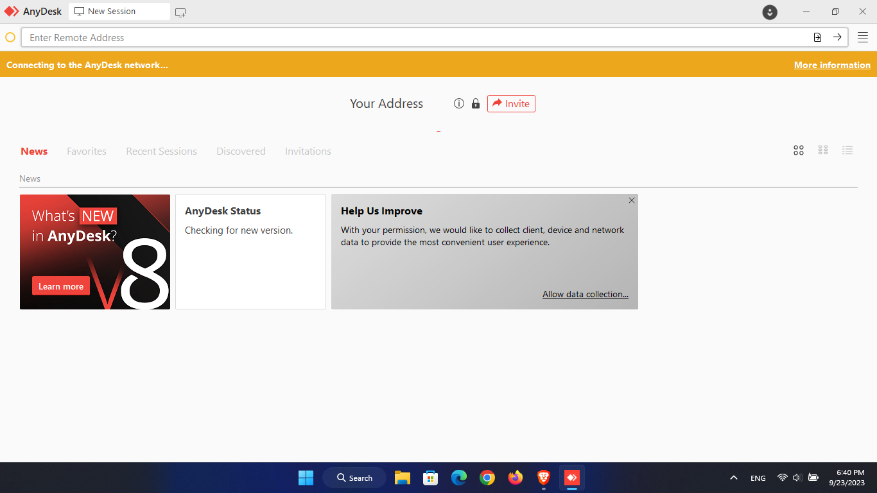The width and height of the screenshot is (877, 493).
Task: Switch to large tiles view
Action: 799,150
